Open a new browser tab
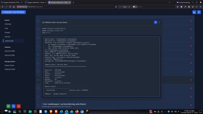Screen dimensions: 203x114 point(73,2)
